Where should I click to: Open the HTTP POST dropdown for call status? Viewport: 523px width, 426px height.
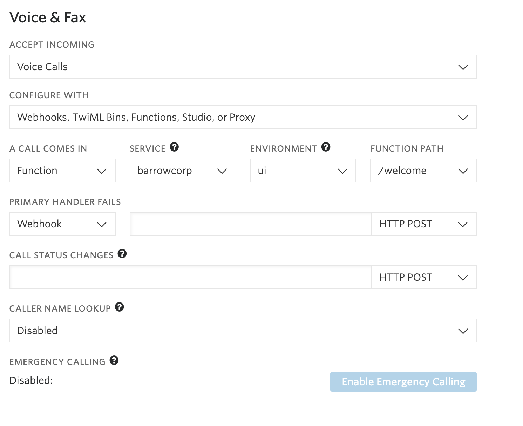click(x=424, y=277)
